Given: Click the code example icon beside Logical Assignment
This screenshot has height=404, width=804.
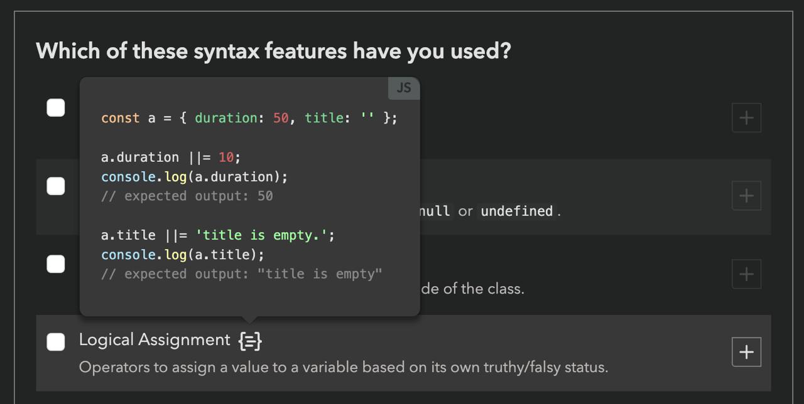Looking at the screenshot, I should coord(250,341).
